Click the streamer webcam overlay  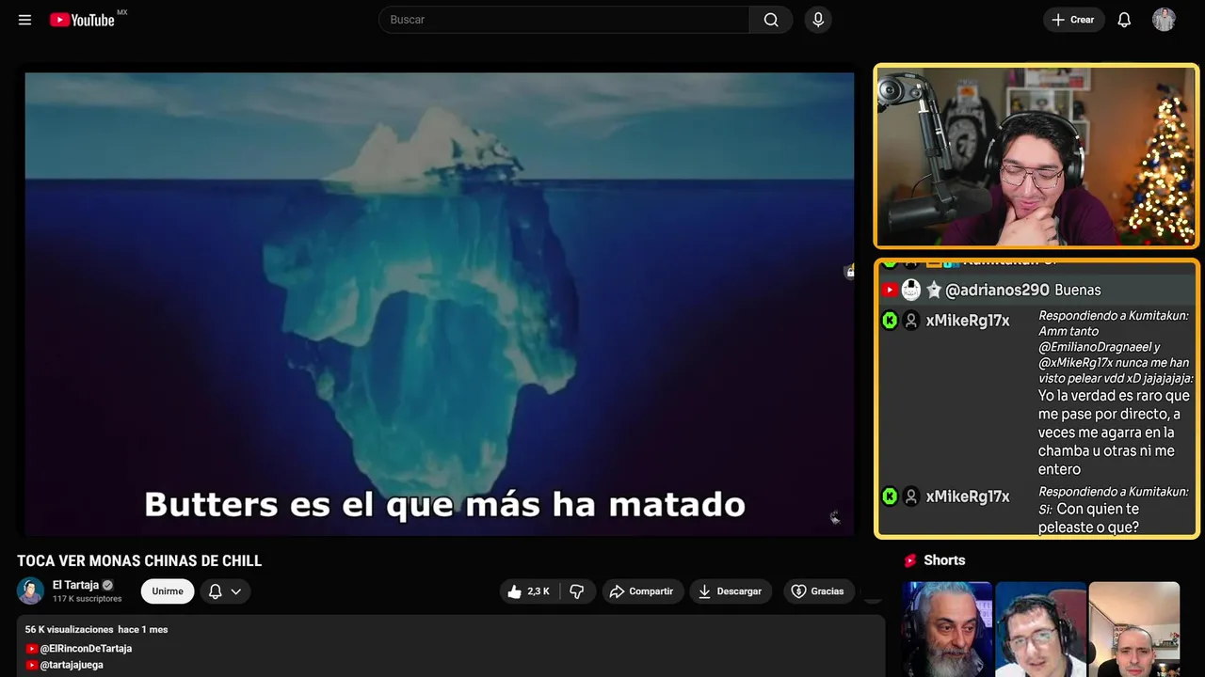(x=1036, y=156)
